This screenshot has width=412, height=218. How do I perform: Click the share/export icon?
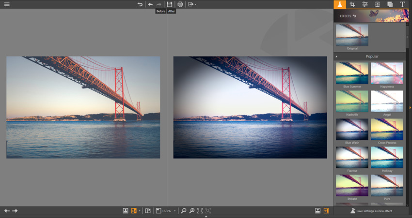tap(191, 4)
